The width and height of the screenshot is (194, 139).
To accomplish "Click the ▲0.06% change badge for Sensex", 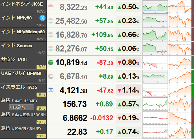I will [128, 48].
